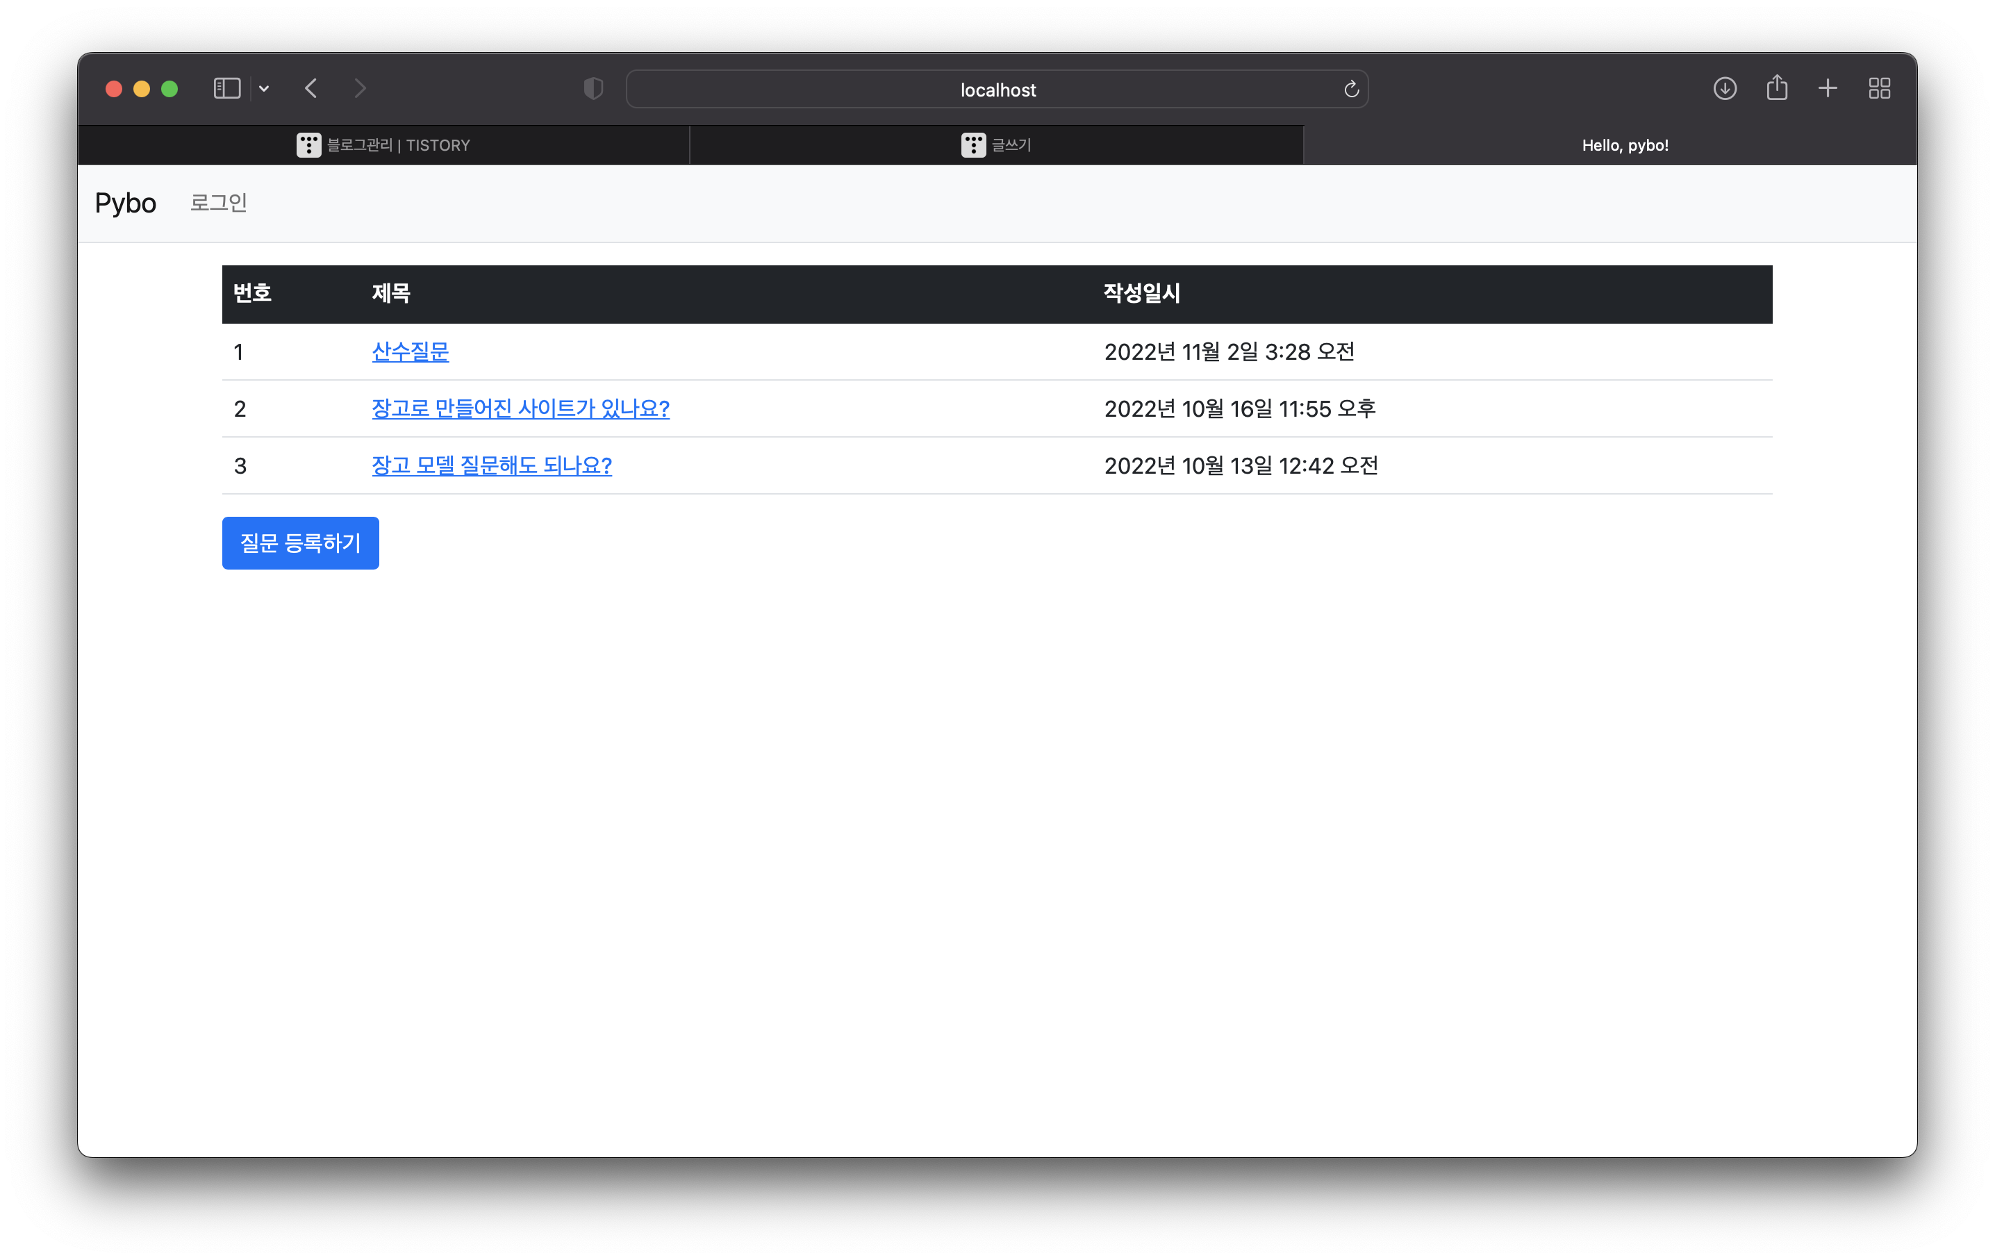Click the forward navigation arrow

[360, 89]
